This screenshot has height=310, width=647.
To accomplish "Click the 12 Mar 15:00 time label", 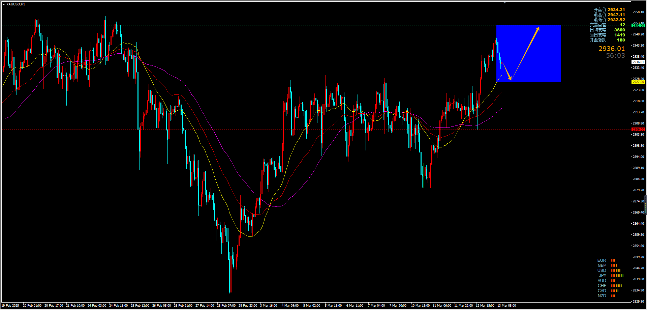I will click(485, 306).
